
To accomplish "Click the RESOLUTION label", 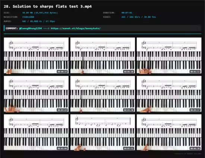I will (x=11, y=17).
